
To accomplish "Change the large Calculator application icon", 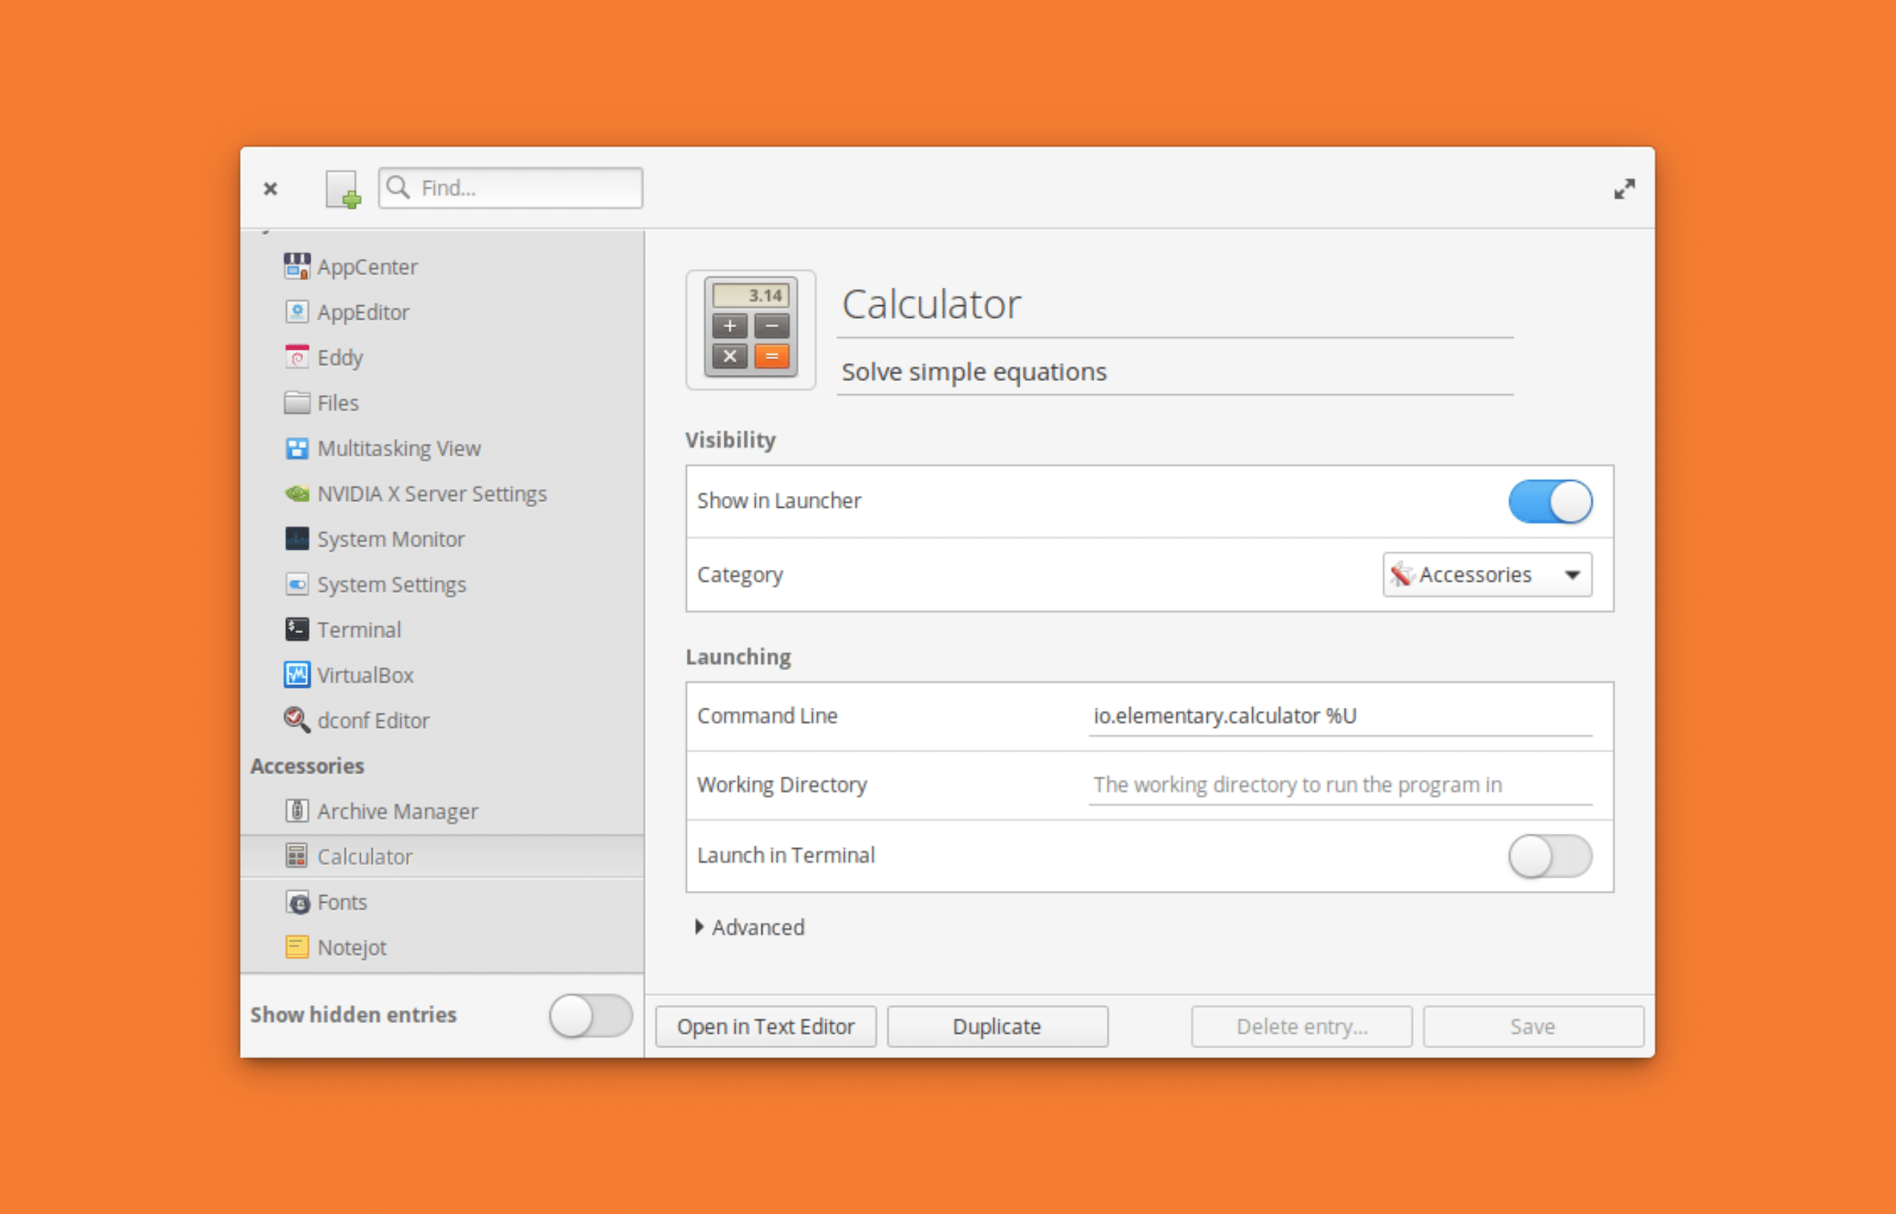I will [751, 330].
